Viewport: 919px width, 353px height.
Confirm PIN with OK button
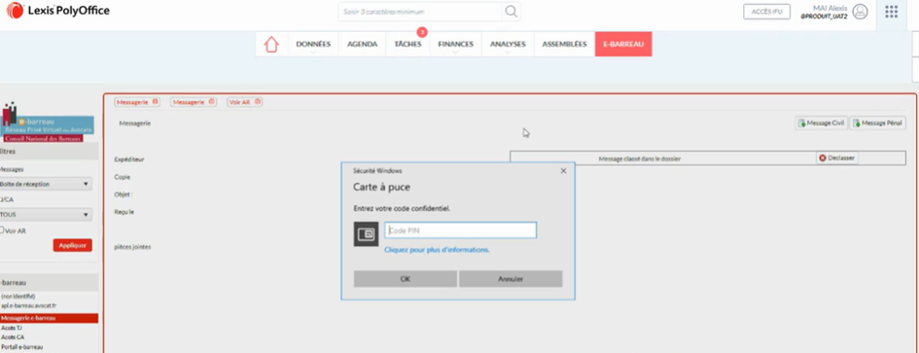point(405,279)
